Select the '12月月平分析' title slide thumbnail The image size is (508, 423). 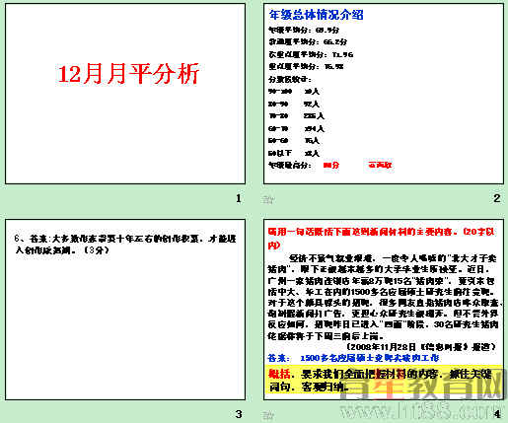click(125, 94)
